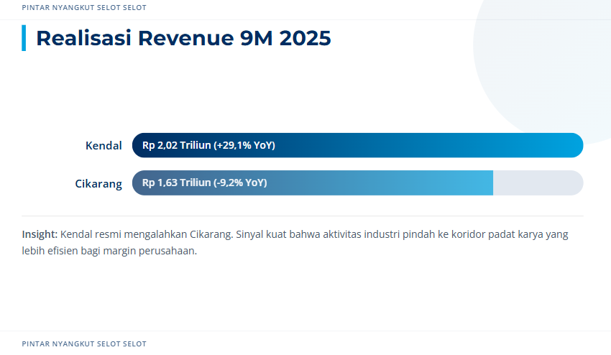
Task: Click the "Rp 1,63 Triliun (-9,2% YoY)" value text
Action: pyautogui.click(x=204, y=183)
